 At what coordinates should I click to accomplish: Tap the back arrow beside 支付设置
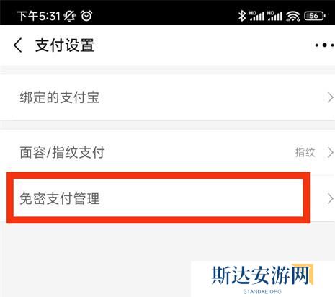(x=18, y=45)
